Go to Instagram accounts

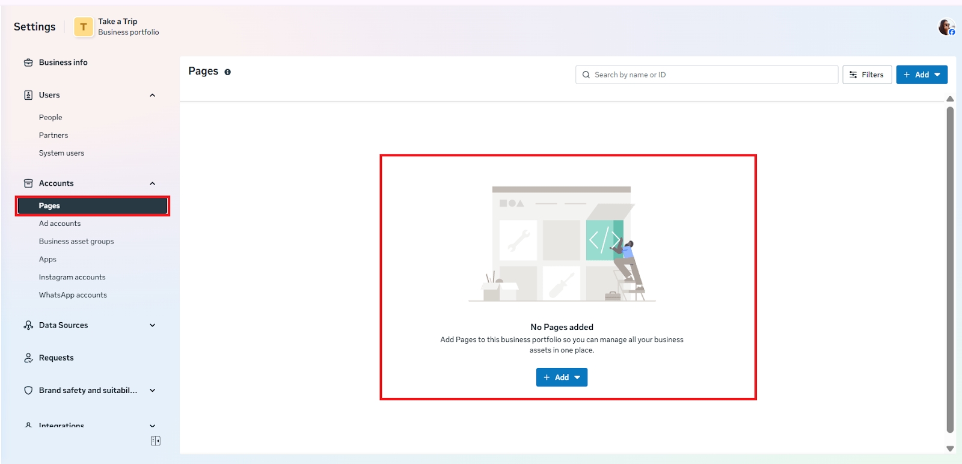pyautogui.click(x=72, y=277)
